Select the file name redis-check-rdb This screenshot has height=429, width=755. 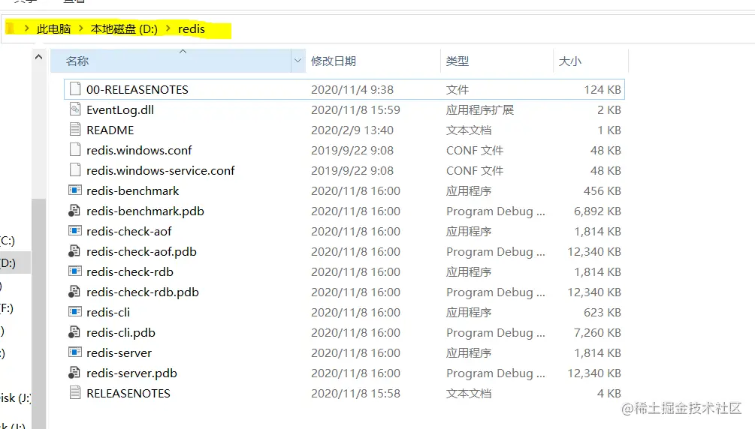pos(129,271)
